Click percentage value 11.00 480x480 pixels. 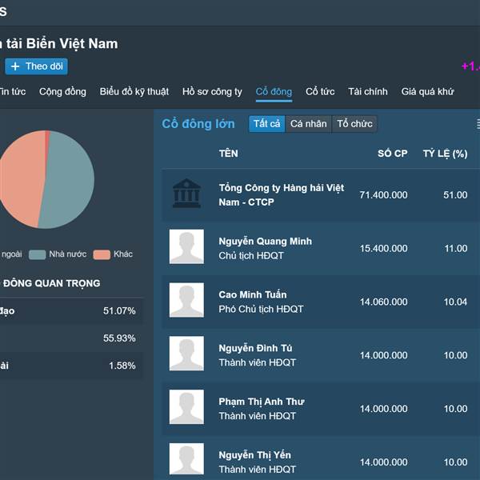[456, 248]
